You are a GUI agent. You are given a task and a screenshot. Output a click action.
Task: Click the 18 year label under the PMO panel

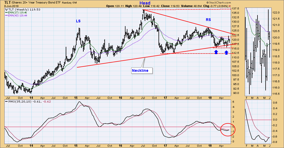(x=210, y=146)
